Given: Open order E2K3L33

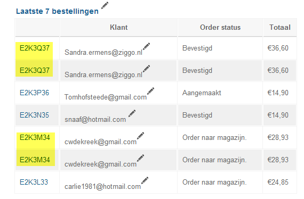Looking at the screenshot, I should click(x=34, y=182).
